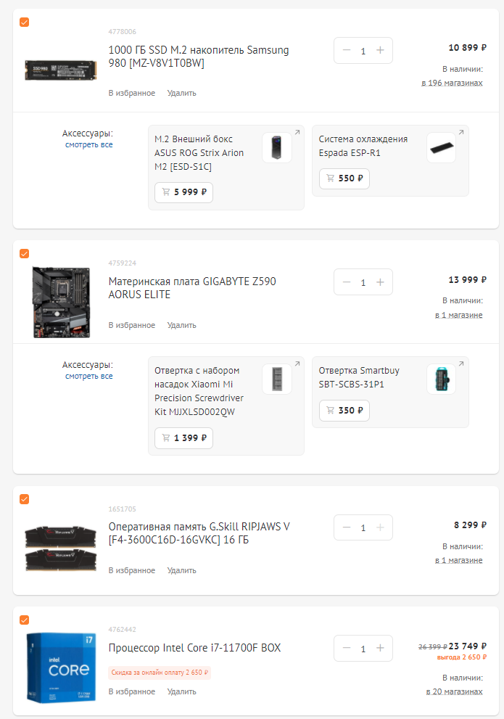The image size is (504, 719).
Task: Uncheck the GIGABYTE Z590 AORUS ELITE checkbox
Action: pyautogui.click(x=24, y=253)
